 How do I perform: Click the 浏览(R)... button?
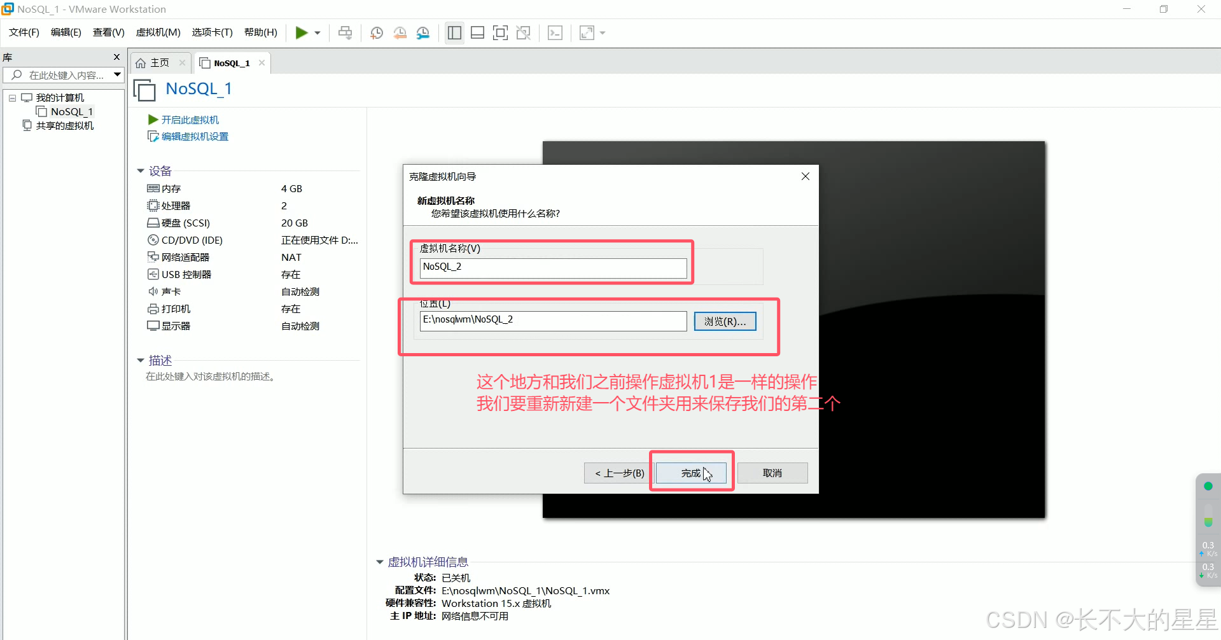pos(725,321)
